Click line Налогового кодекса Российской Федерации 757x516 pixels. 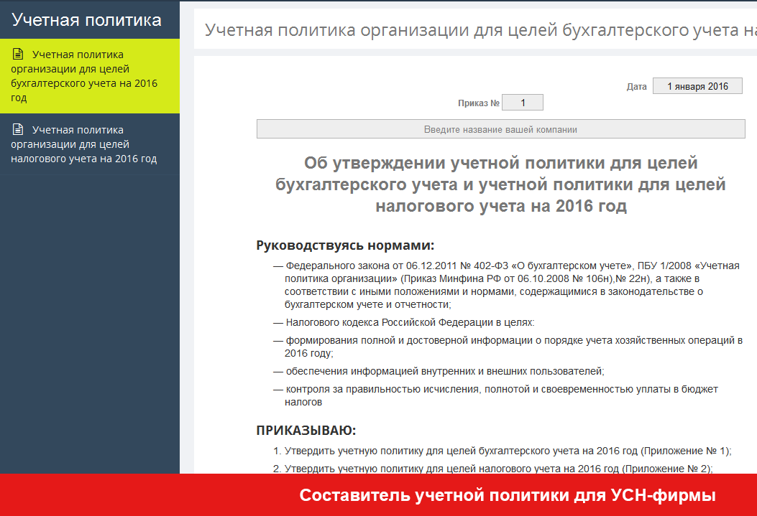click(404, 322)
